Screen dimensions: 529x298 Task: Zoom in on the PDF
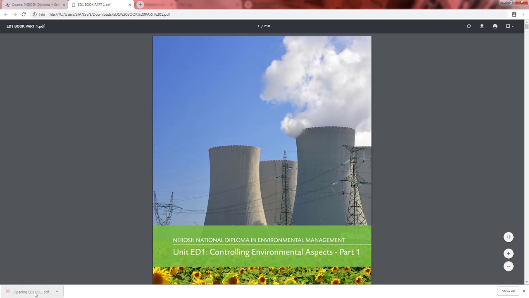[x=509, y=254]
